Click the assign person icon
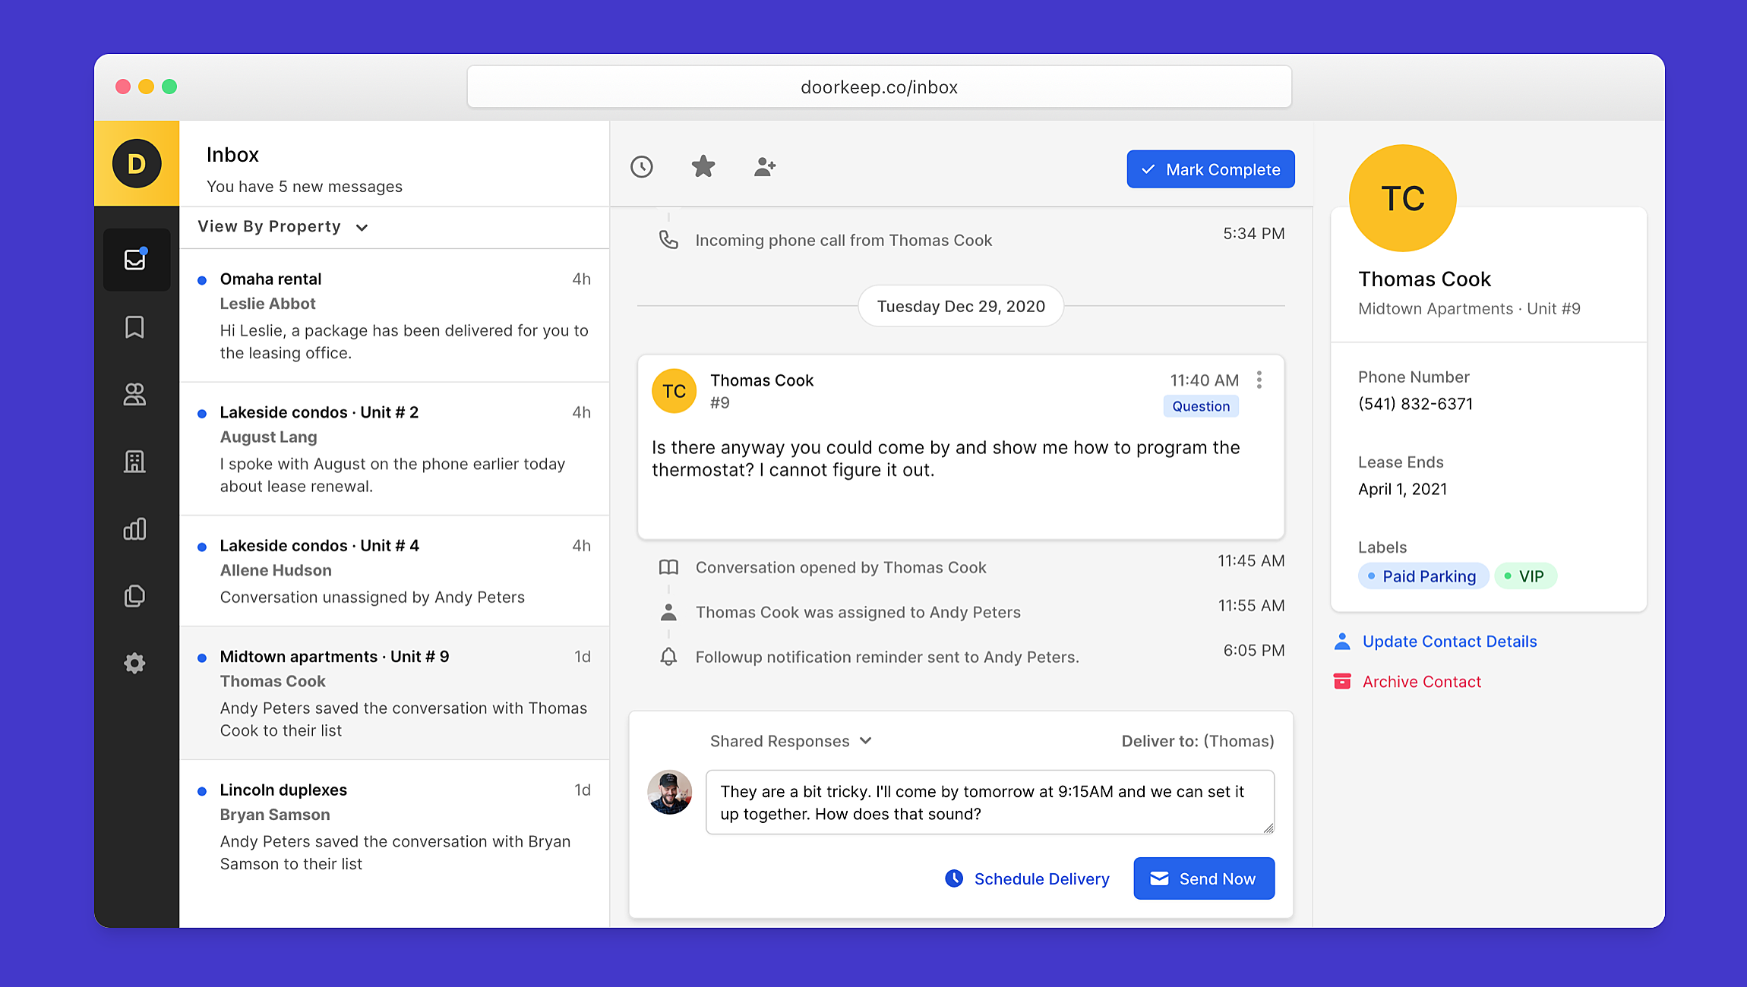The image size is (1747, 987). tap(765, 167)
